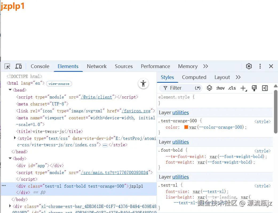Expand the style tag ellipsis badge
Screen dimensions: 278x213
(105, 145)
